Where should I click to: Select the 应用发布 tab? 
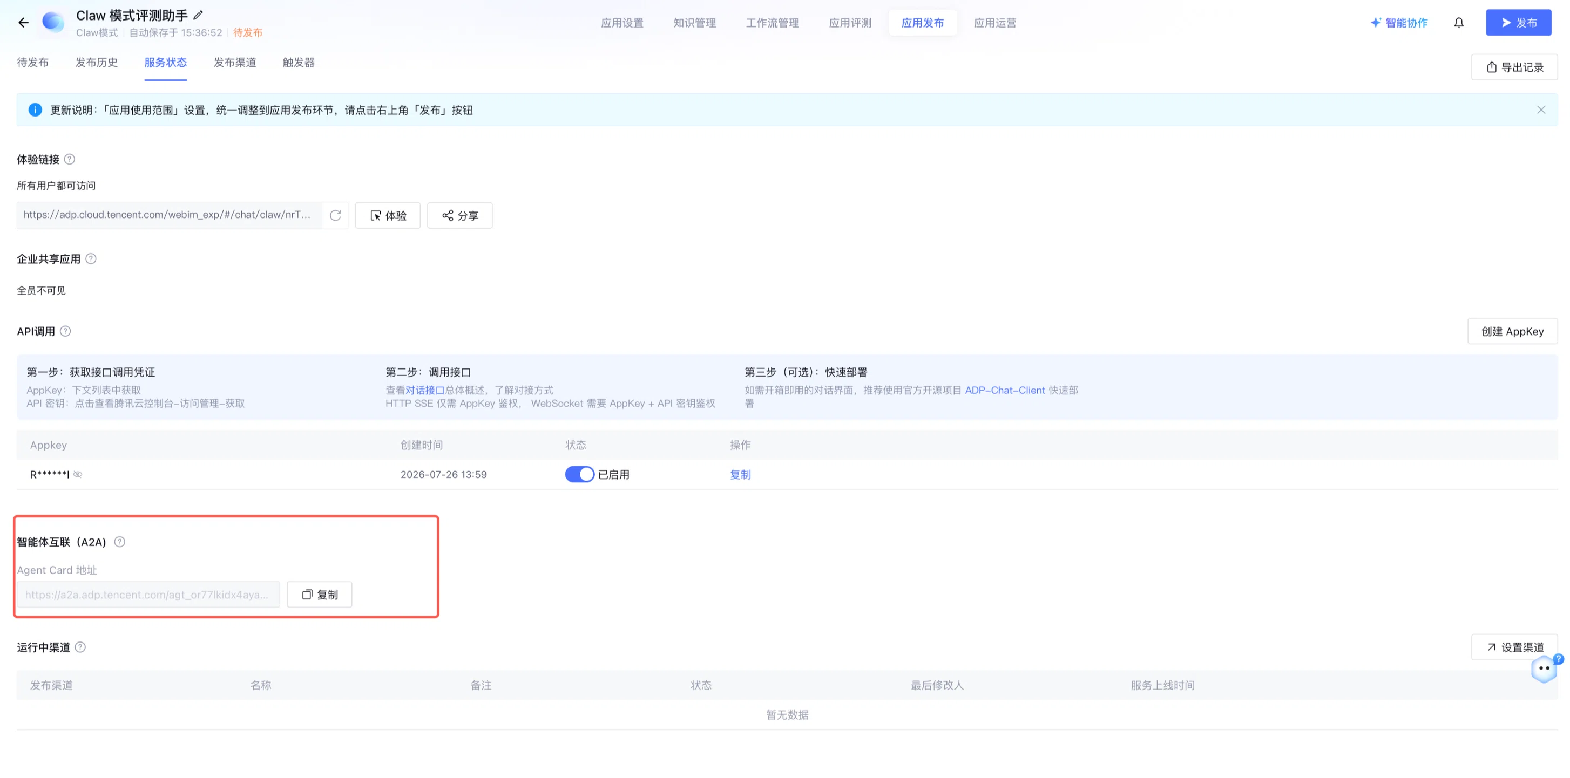[923, 23]
